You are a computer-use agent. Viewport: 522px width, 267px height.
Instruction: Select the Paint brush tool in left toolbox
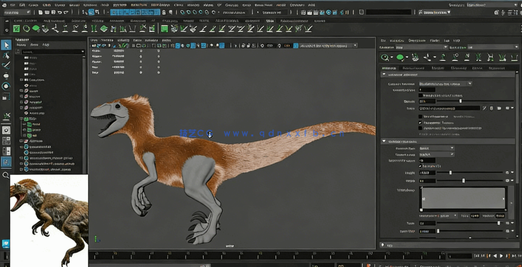[6, 65]
